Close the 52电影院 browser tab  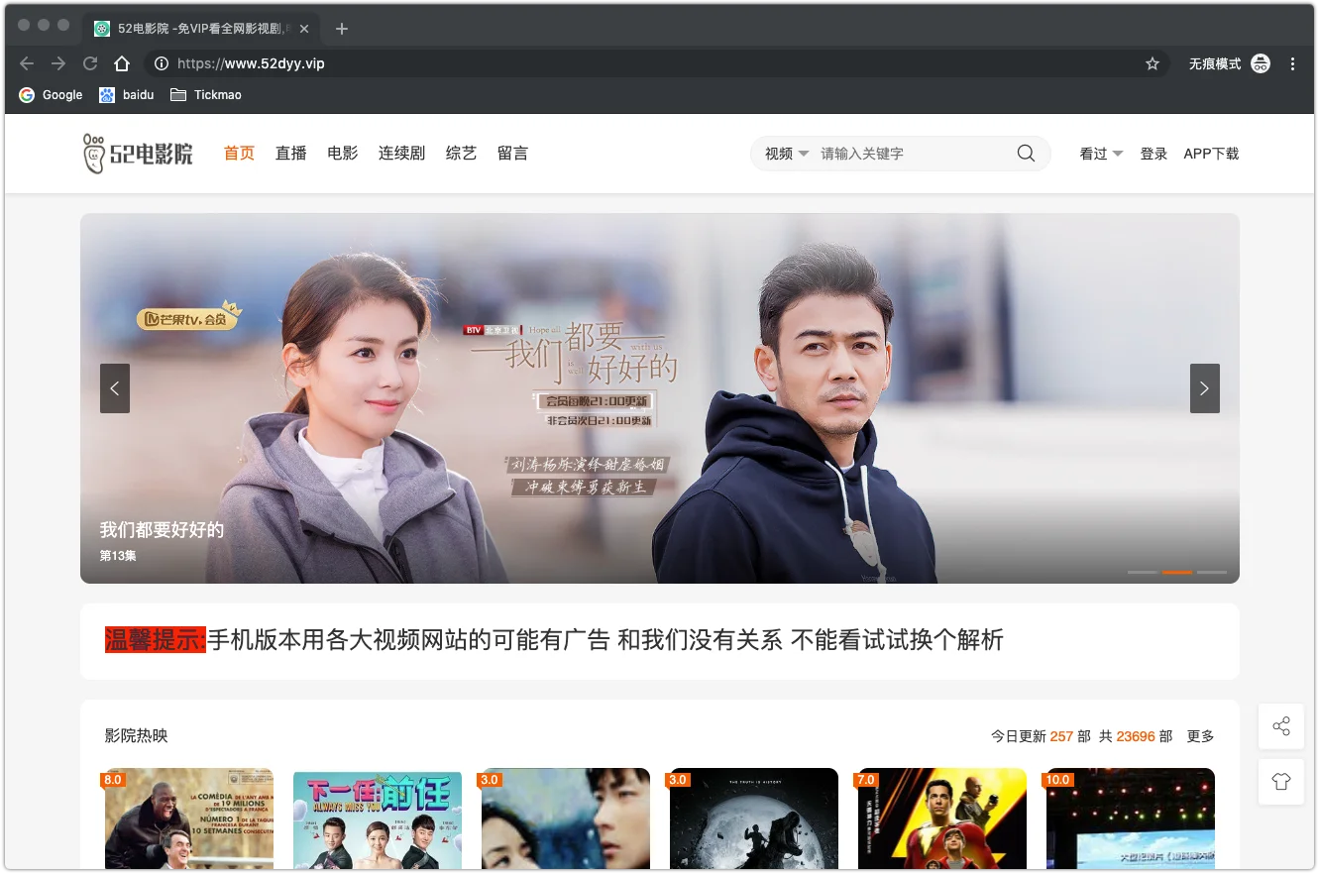click(x=304, y=29)
